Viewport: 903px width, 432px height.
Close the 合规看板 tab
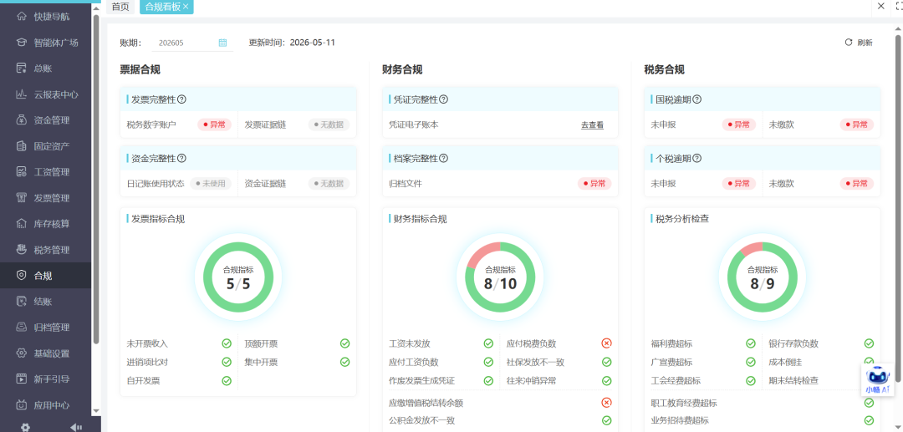point(186,7)
